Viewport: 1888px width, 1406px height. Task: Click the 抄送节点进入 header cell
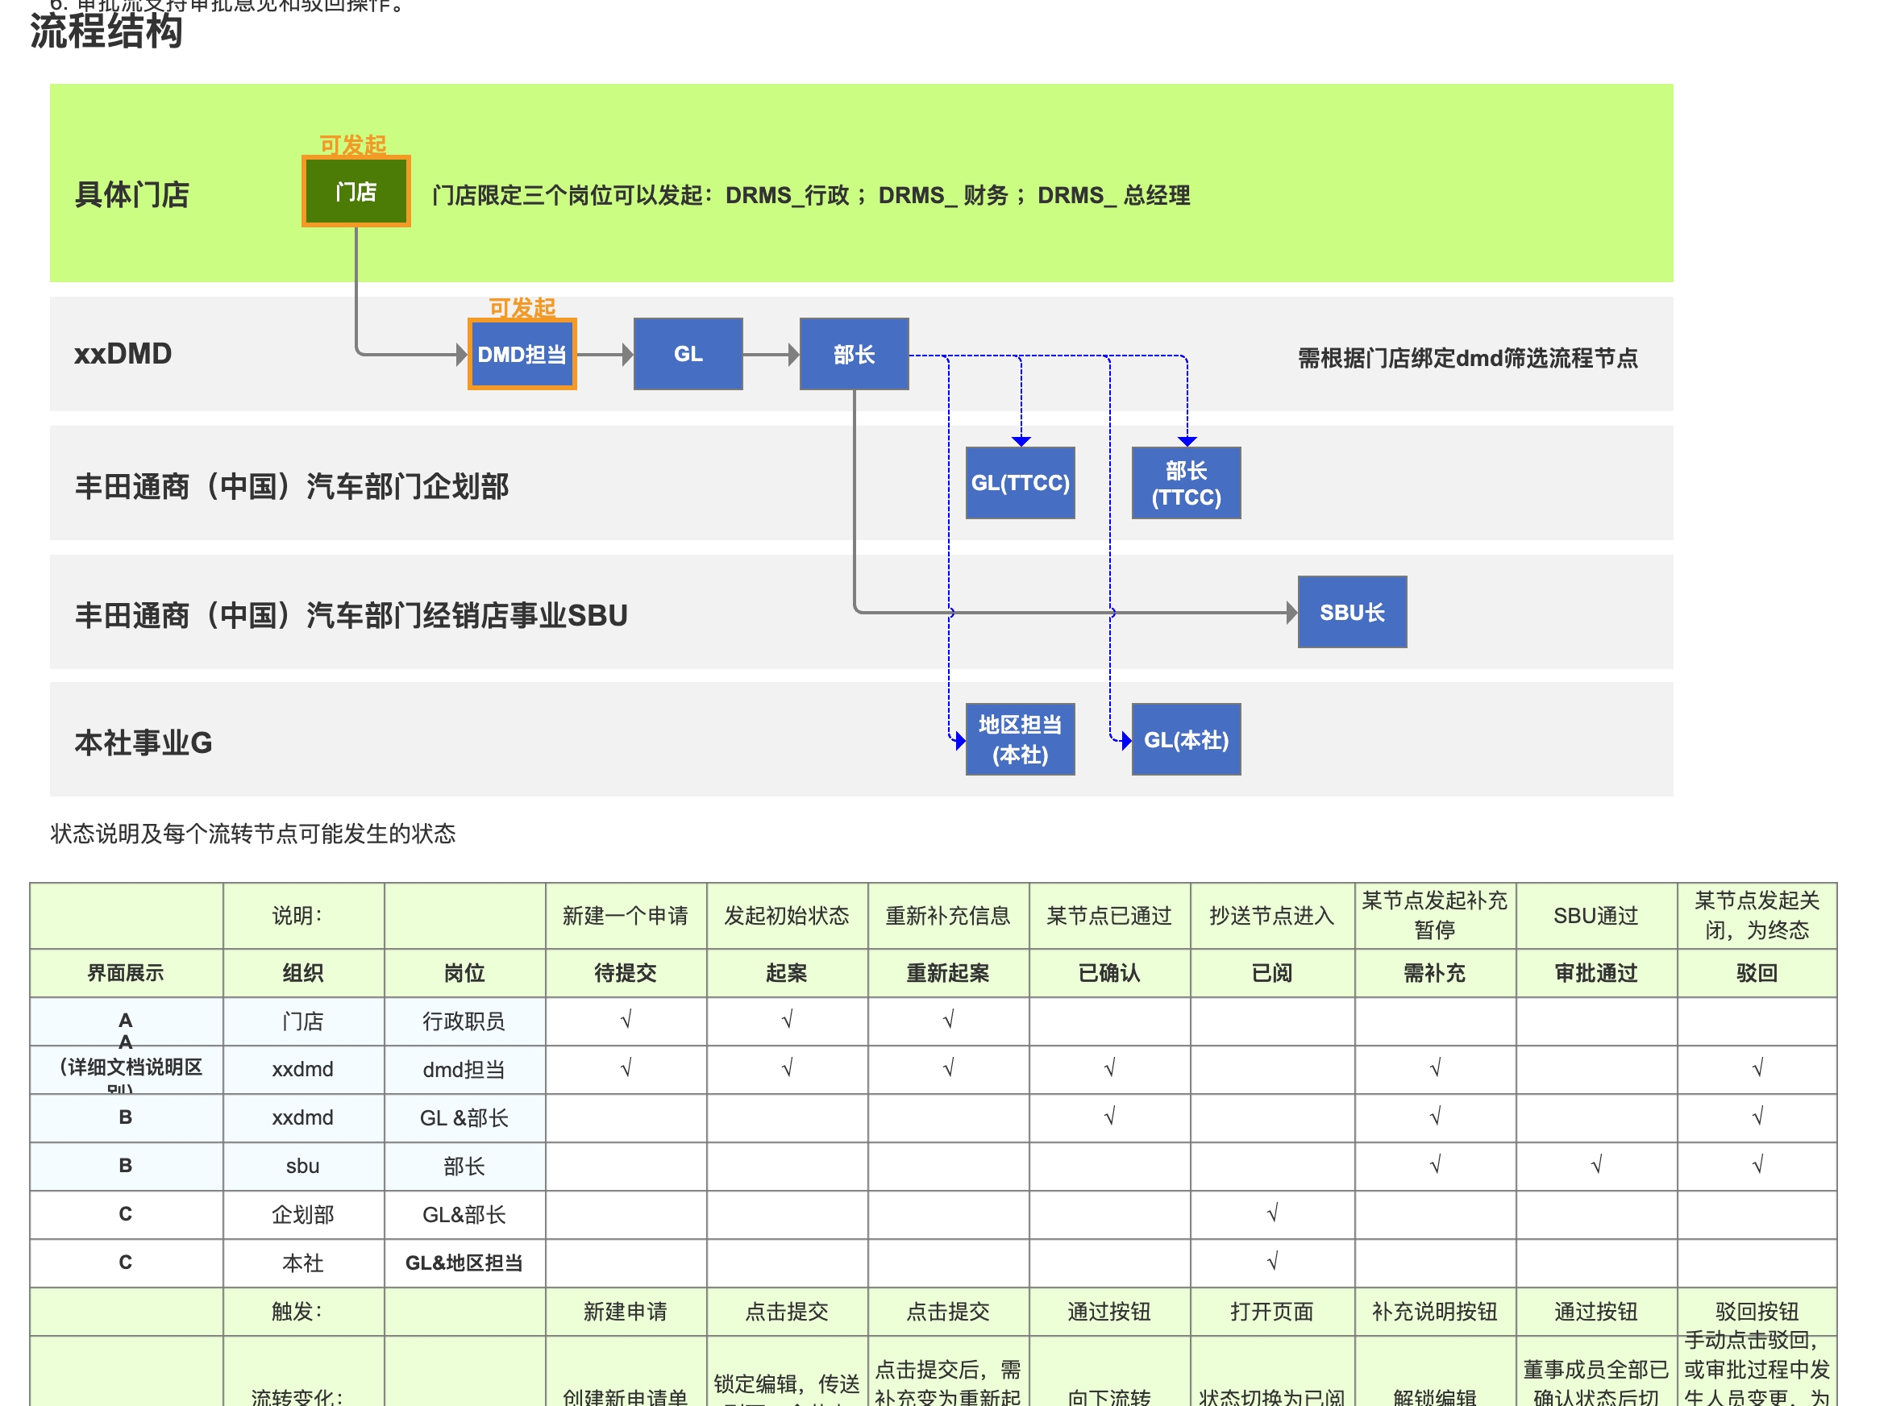tap(1272, 916)
